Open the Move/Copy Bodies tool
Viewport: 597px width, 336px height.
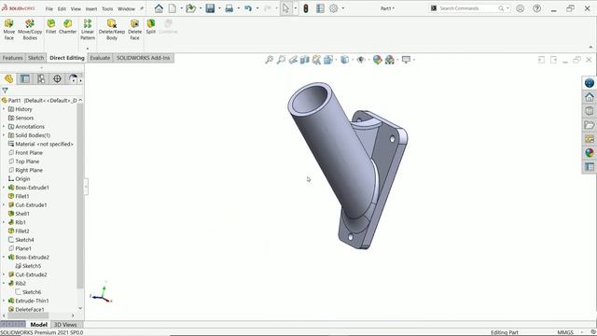[x=30, y=29]
